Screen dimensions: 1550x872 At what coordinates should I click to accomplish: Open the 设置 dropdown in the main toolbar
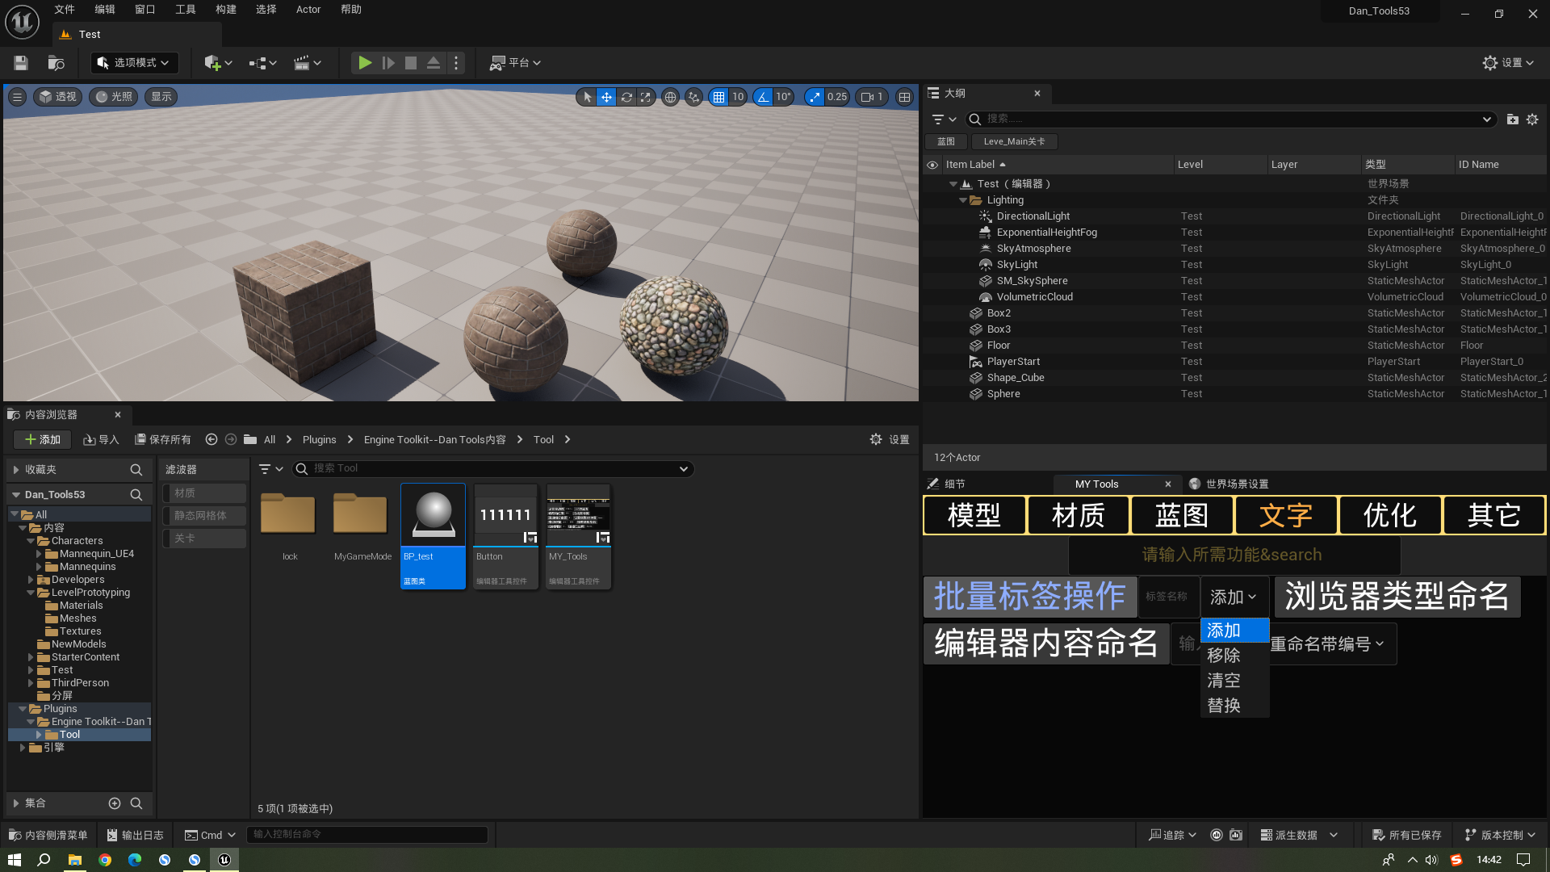pos(1508,63)
